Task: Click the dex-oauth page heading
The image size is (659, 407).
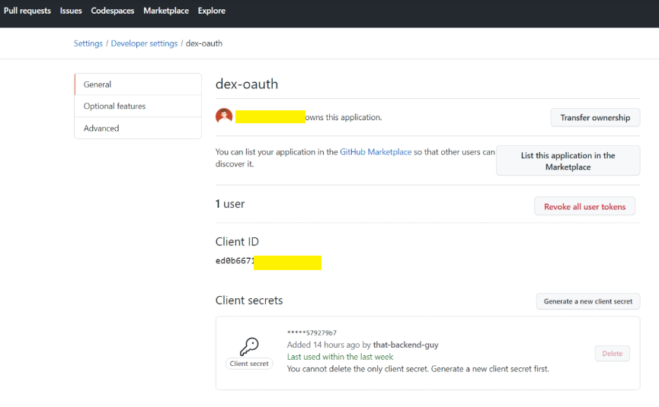Action: [247, 84]
